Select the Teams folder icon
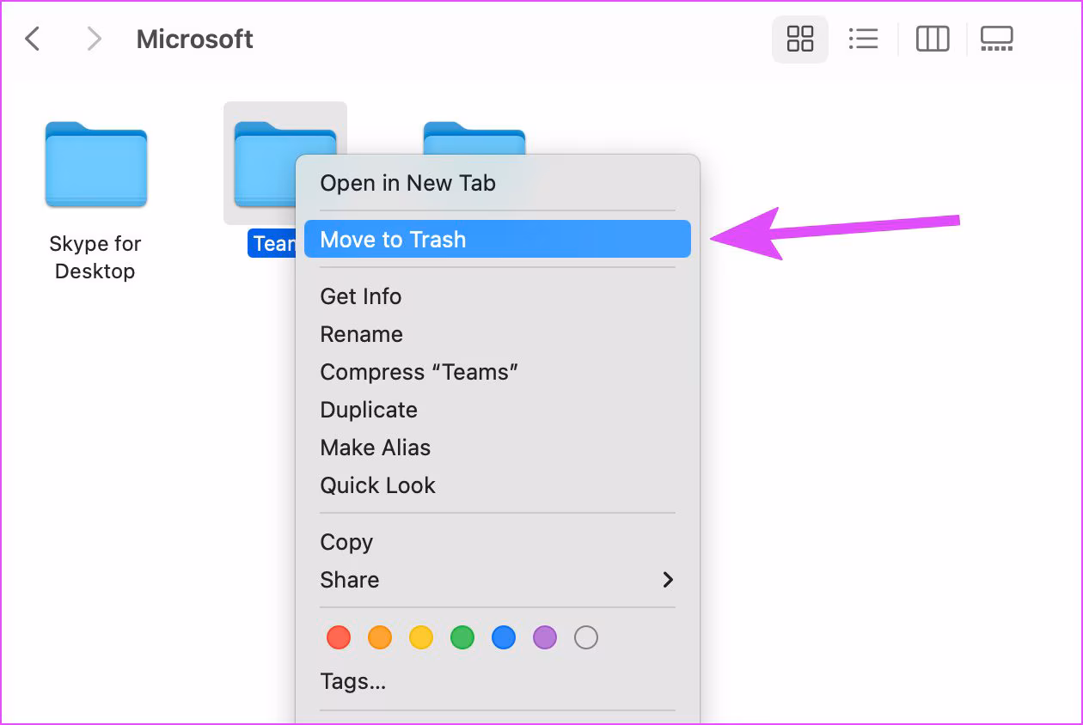The height and width of the screenshot is (725, 1083). [x=266, y=164]
